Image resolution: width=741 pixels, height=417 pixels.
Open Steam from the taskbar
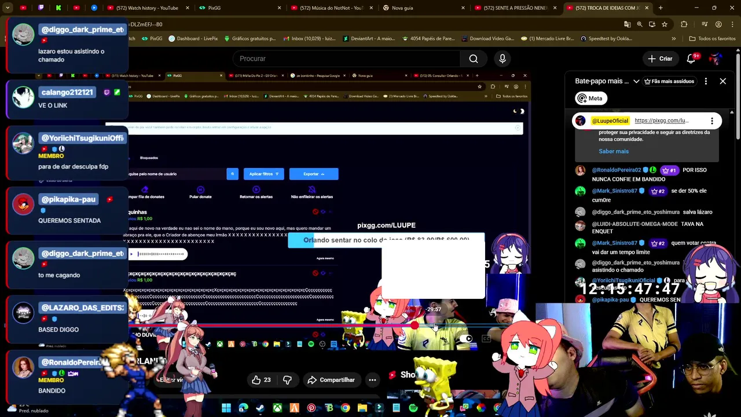pyautogui.click(x=260, y=408)
